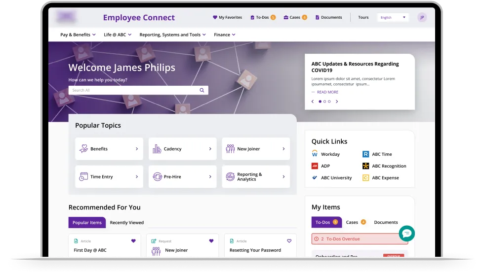Expand Reporting, Systems and Tools menu
Image resolution: width=484 pixels, height=273 pixels.
click(172, 35)
